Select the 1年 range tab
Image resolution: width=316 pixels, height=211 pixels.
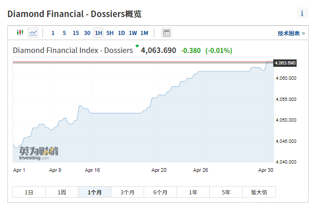[x=193, y=193]
